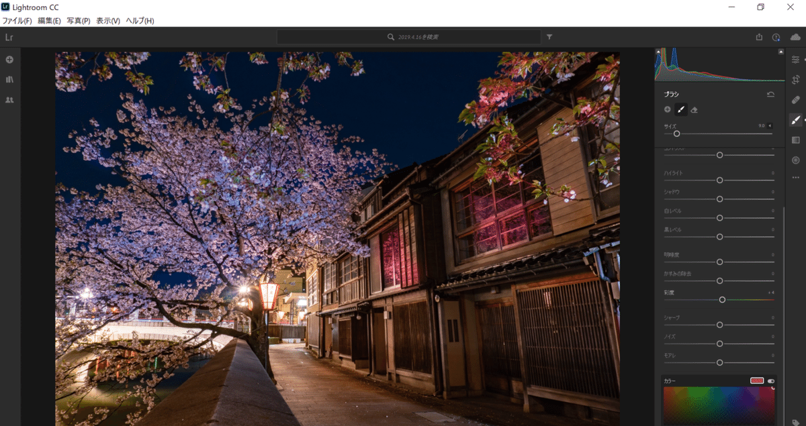Click the histogram graph
Screen dimensions: 806x426
[x=719, y=64]
